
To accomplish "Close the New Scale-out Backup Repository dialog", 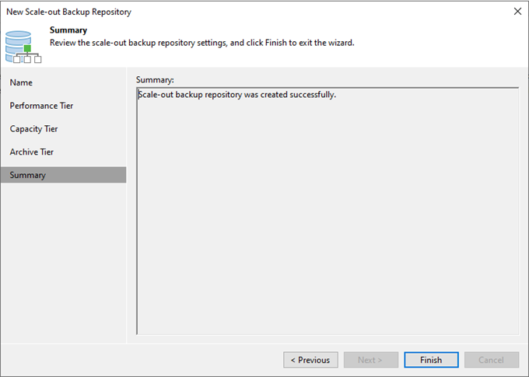I will point(517,12).
